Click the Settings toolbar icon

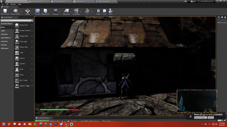56,11
